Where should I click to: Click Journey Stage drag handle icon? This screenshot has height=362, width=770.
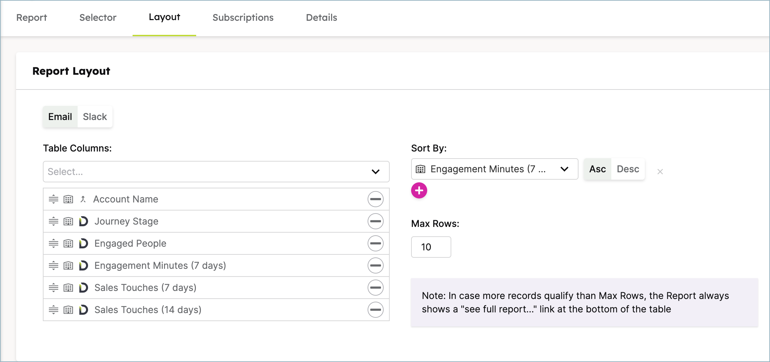point(54,221)
